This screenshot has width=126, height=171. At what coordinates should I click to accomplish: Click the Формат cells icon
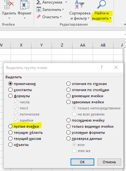pos(25,4)
